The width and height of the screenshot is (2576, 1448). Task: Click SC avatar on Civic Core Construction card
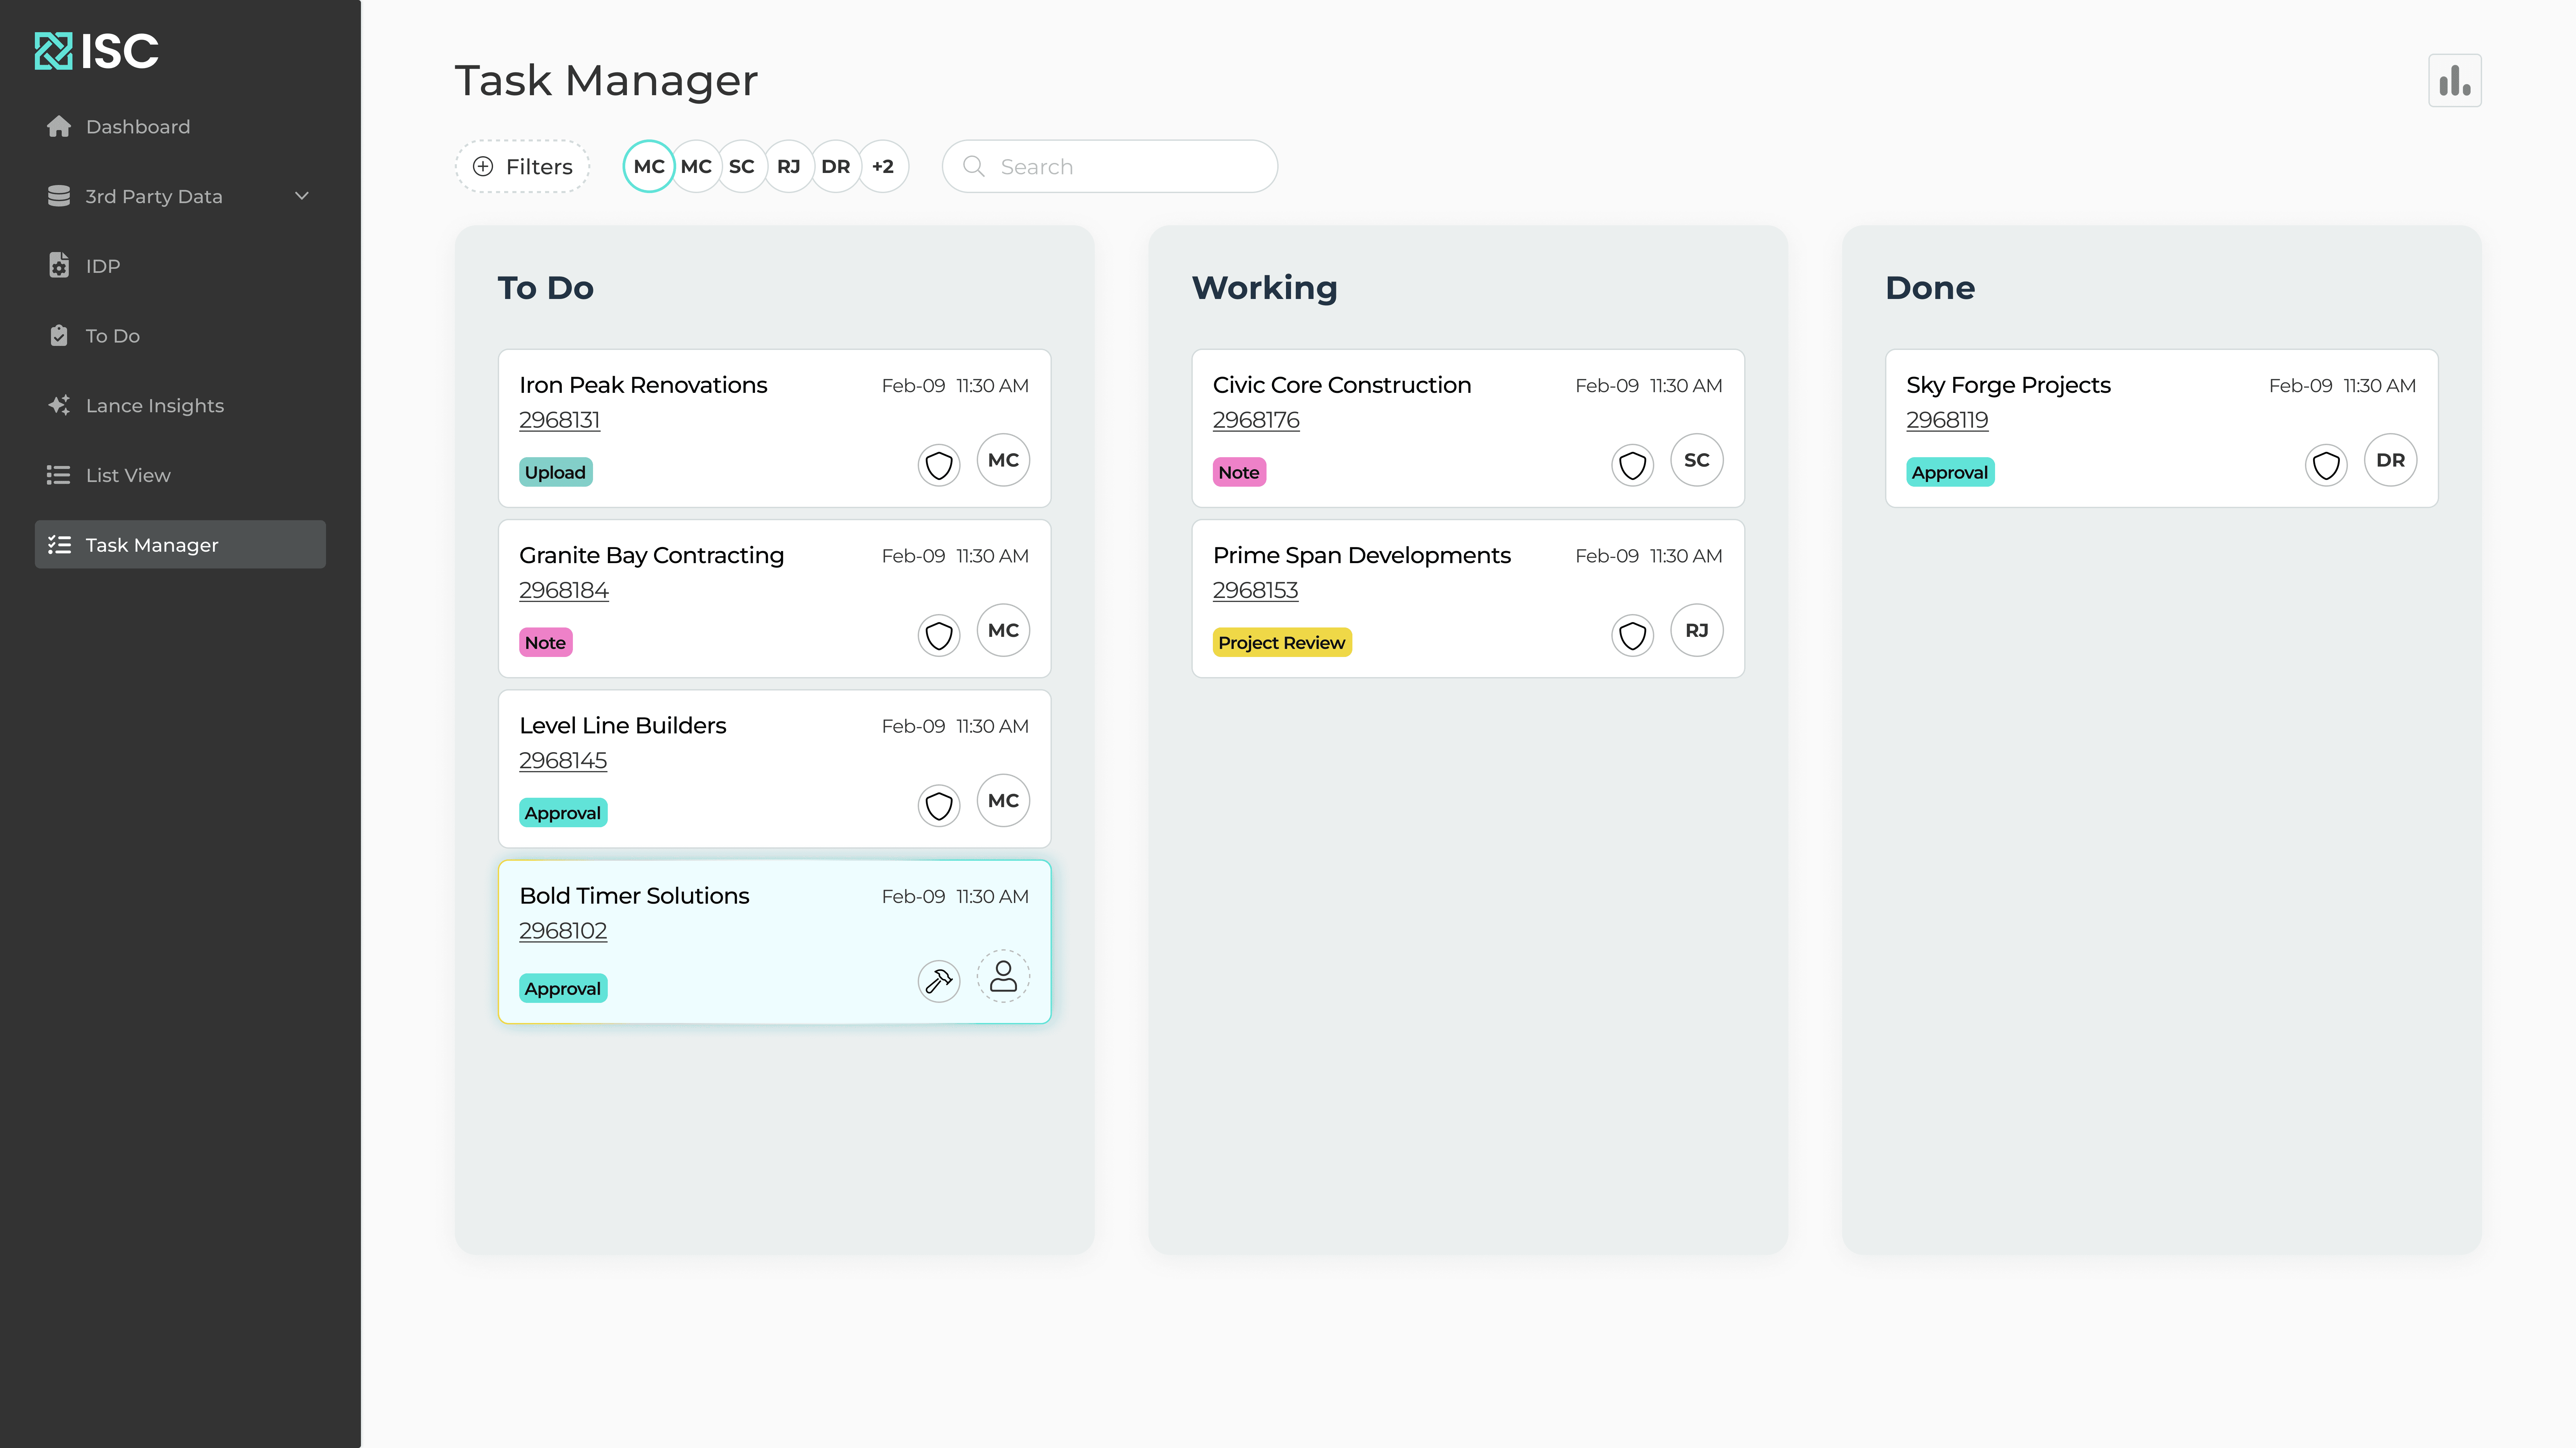(1697, 460)
